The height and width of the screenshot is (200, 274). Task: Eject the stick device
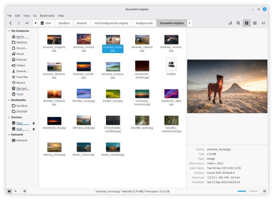click(x=34, y=129)
